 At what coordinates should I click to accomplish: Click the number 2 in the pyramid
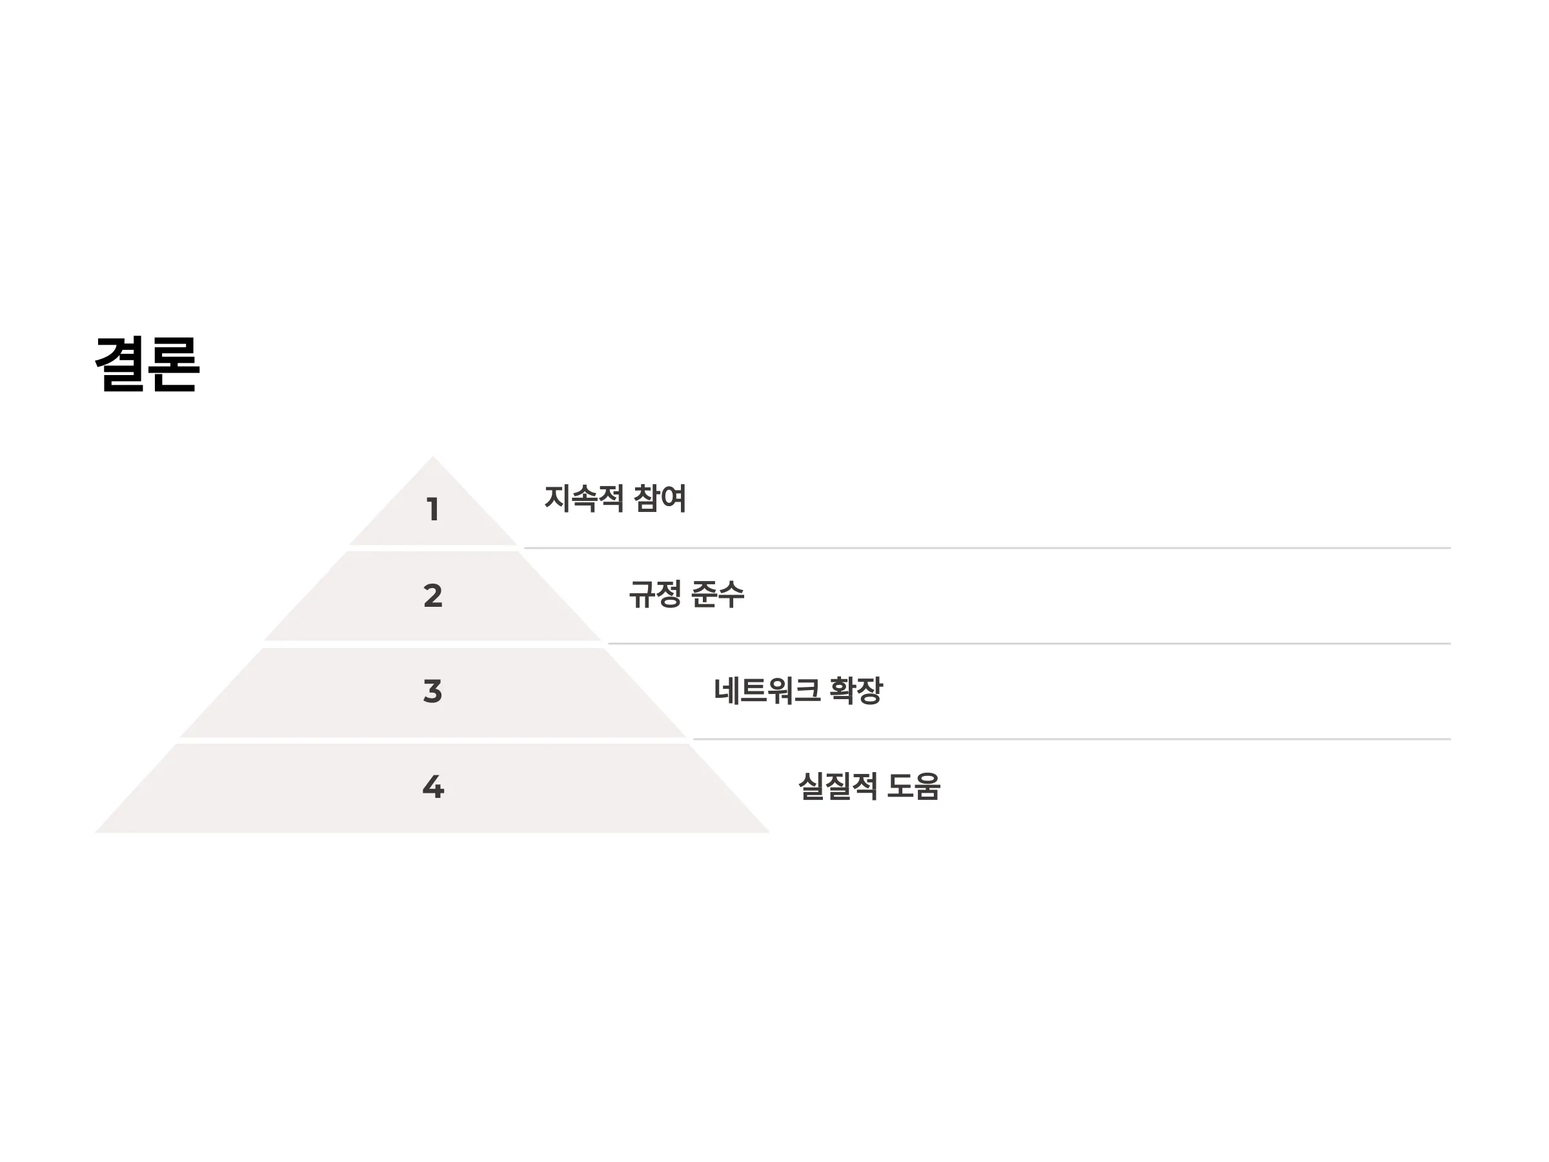click(433, 596)
